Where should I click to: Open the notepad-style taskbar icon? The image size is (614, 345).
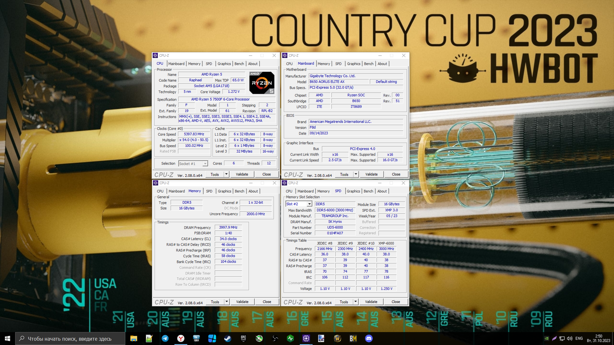[149, 339]
